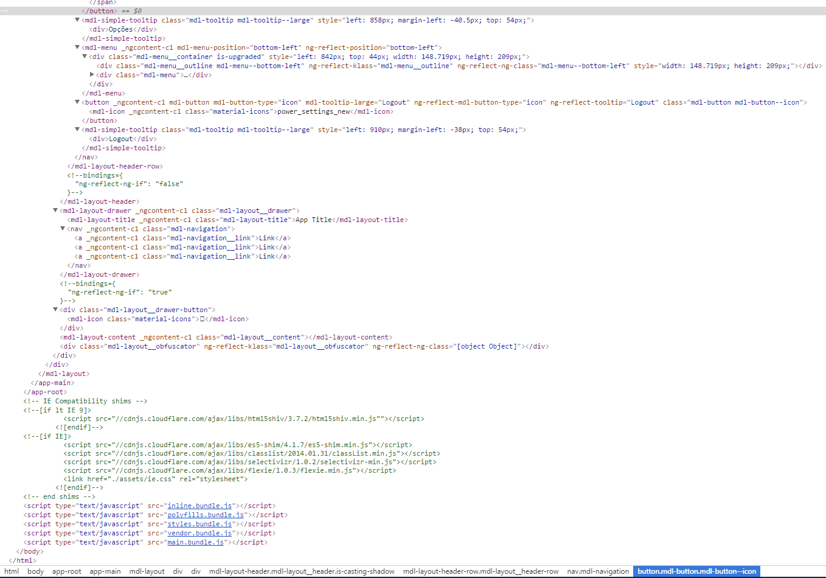The height and width of the screenshot is (578, 826).
Task: Jump to app-main in the breadcrumb bar
Action: point(105,571)
